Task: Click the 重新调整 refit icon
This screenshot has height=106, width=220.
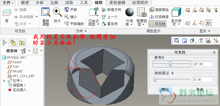Action: point(46,12)
